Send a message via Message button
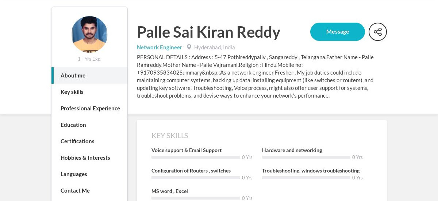This screenshot has width=438, height=201. [338, 32]
